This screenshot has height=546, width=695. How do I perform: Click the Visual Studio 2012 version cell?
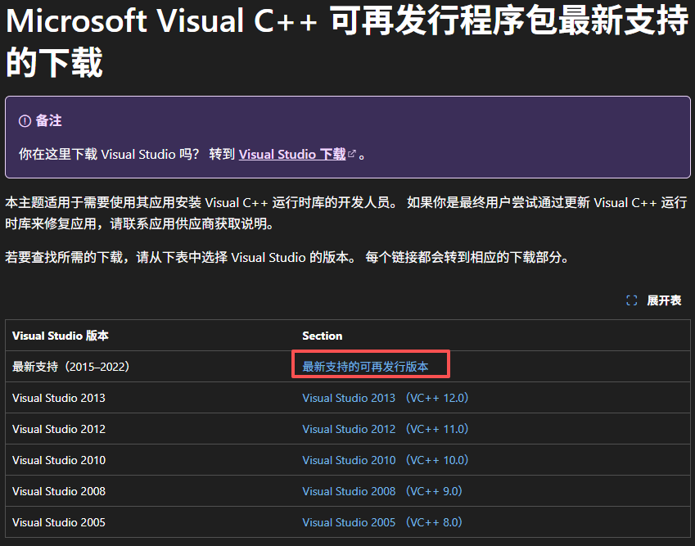pyautogui.click(x=150, y=429)
